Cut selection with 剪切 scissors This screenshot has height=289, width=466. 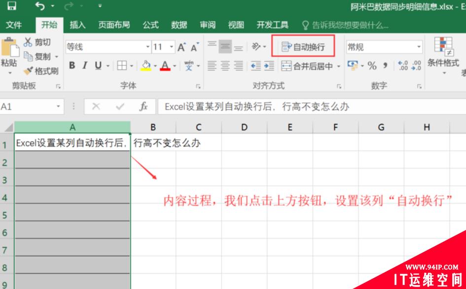coord(37,42)
